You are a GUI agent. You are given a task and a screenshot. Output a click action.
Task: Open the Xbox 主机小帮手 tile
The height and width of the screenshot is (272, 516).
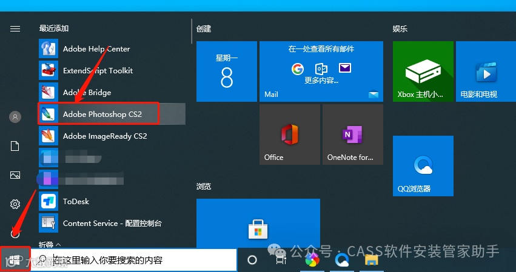(423, 71)
